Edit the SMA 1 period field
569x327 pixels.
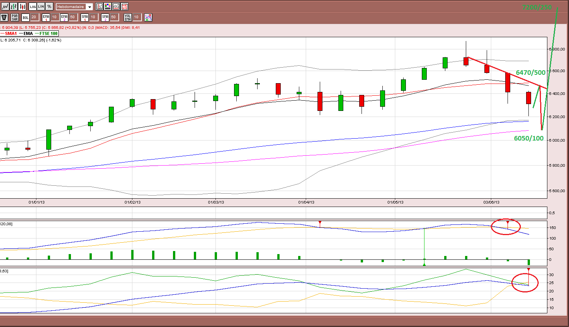pos(93,17)
